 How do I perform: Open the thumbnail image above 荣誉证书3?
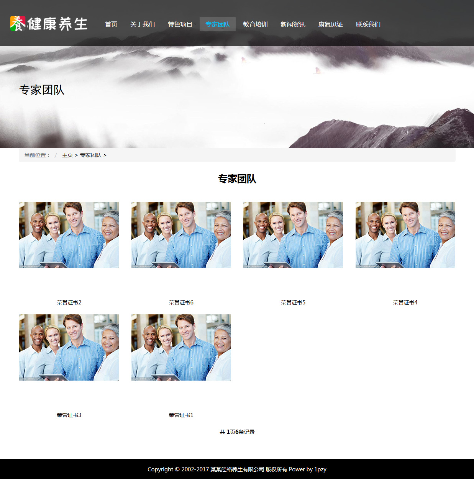[x=69, y=347]
